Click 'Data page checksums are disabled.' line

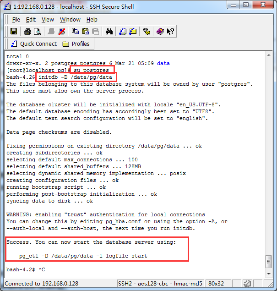59,132
